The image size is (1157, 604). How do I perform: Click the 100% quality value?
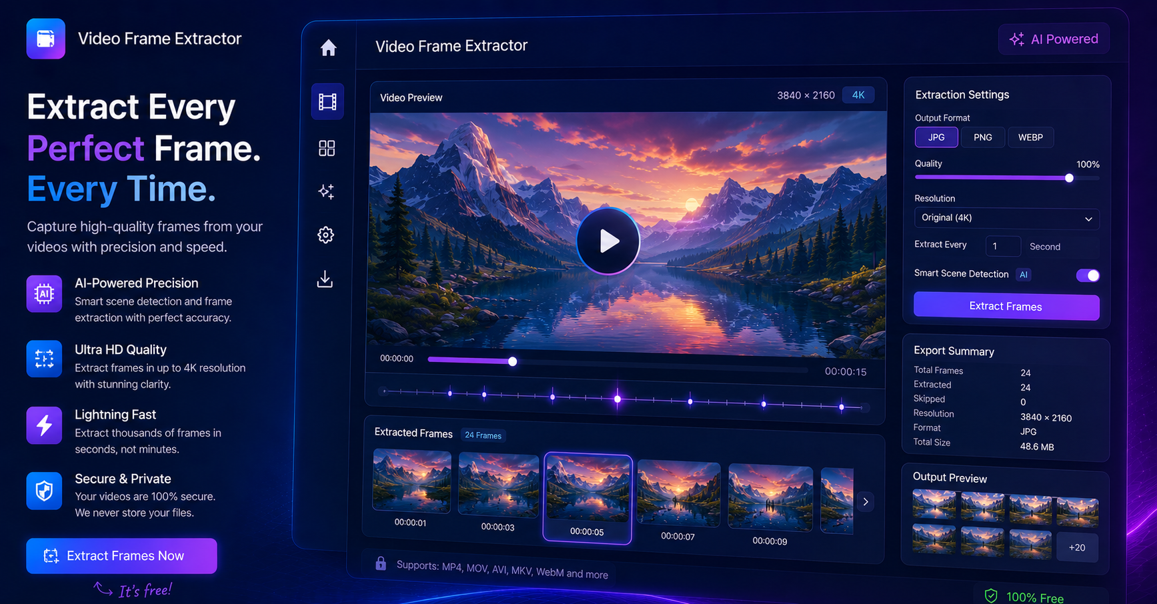(x=1088, y=164)
